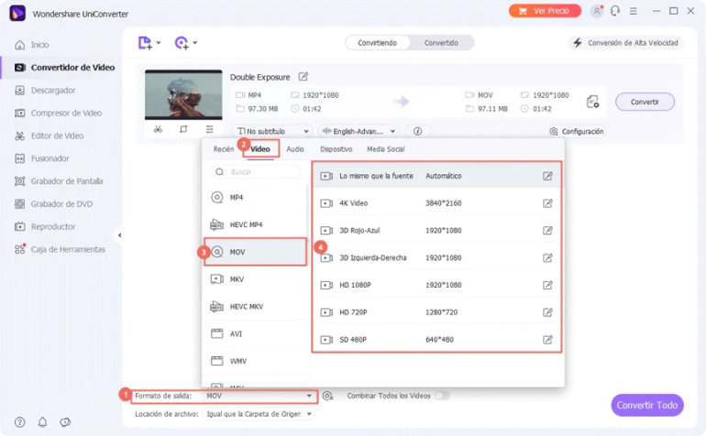Click the add files icon
706x436 pixels.
[145, 43]
